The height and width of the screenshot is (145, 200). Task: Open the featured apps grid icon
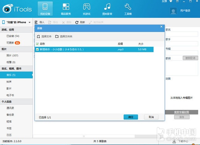click(x=66, y=7)
